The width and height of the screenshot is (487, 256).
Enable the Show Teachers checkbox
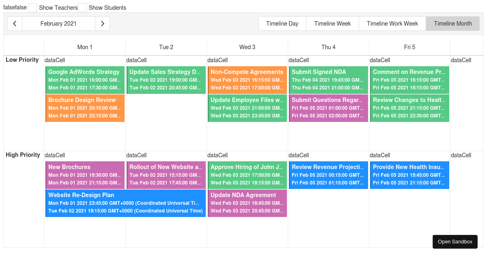pos(32,7)
